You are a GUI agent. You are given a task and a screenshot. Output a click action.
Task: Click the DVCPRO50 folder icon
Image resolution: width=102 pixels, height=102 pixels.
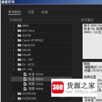(x=19, y=93)
